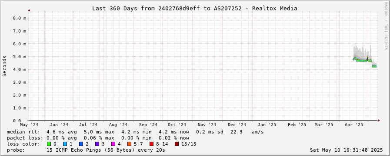Click the red arrow atop y-axis

point(29,10)
